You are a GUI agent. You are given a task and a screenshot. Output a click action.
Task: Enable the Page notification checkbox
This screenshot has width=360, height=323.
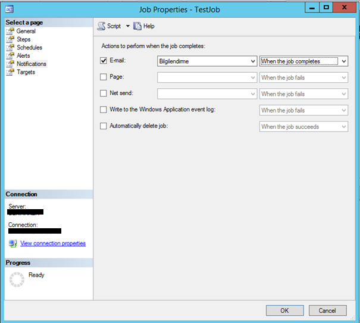point(104,77)
